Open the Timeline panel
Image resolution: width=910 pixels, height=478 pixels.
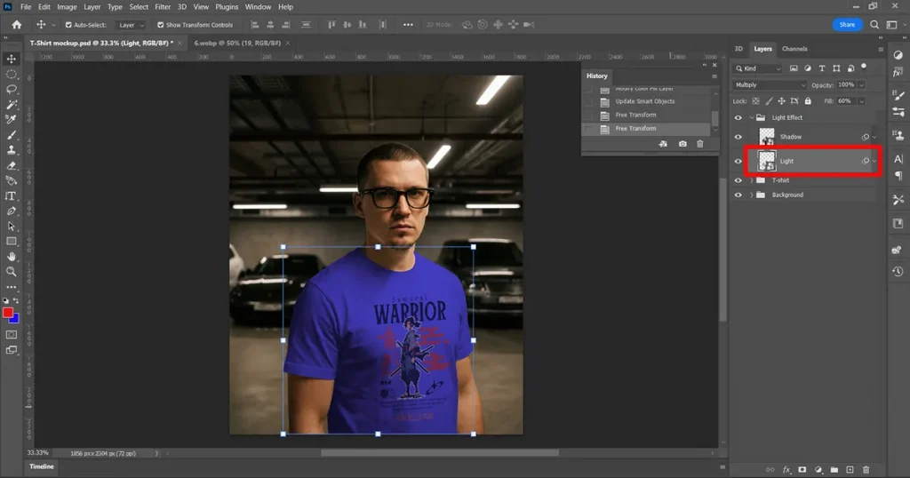(41, 466)
